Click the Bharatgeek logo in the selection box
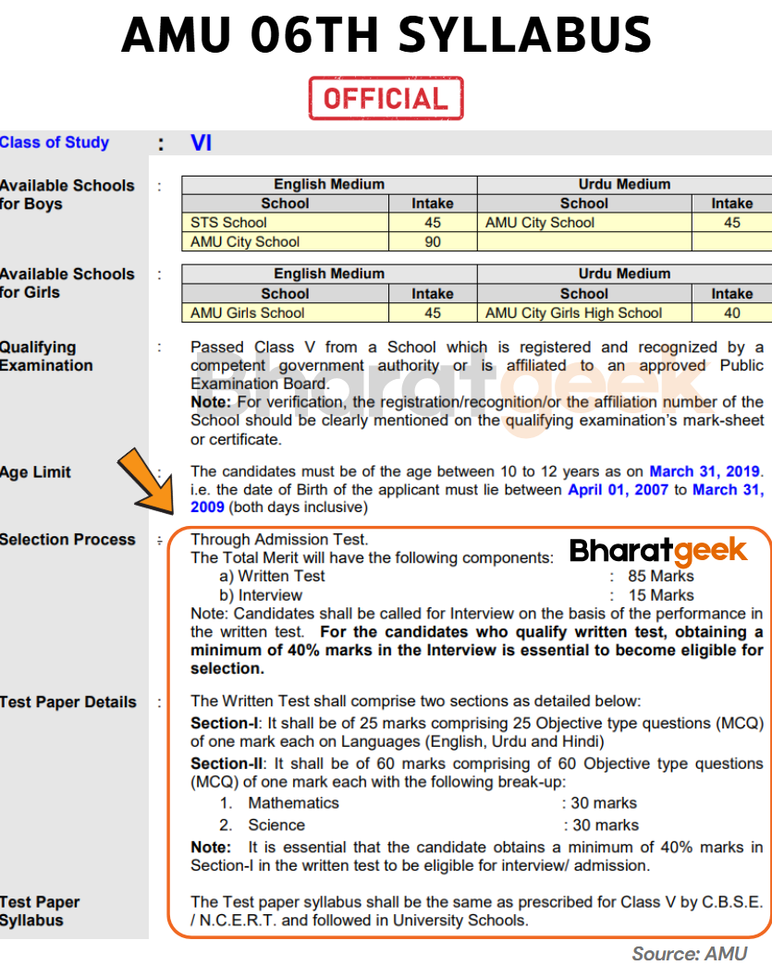The image size is (772, 965). (x=657, y=552)
